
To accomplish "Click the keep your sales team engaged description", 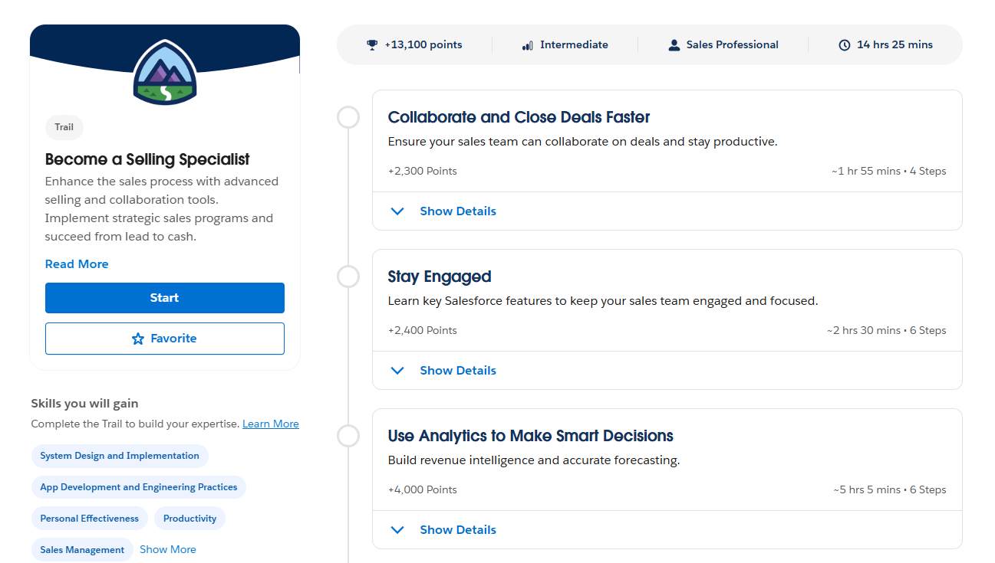I will [x=603, y=301].
